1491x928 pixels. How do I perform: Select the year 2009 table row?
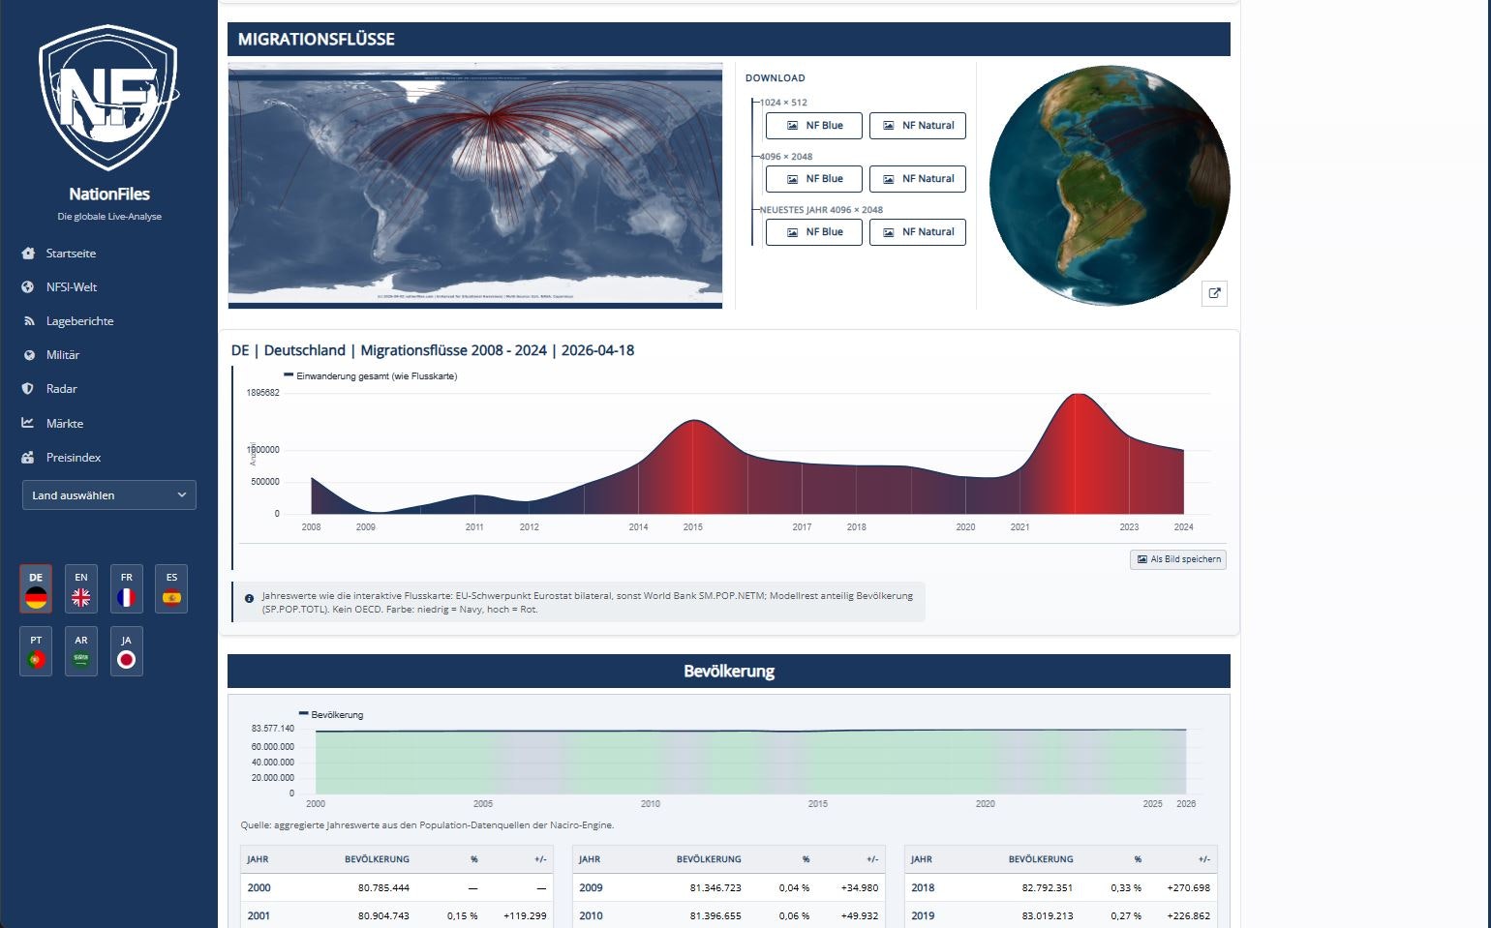pyautogui.click(x=729, y=887)
